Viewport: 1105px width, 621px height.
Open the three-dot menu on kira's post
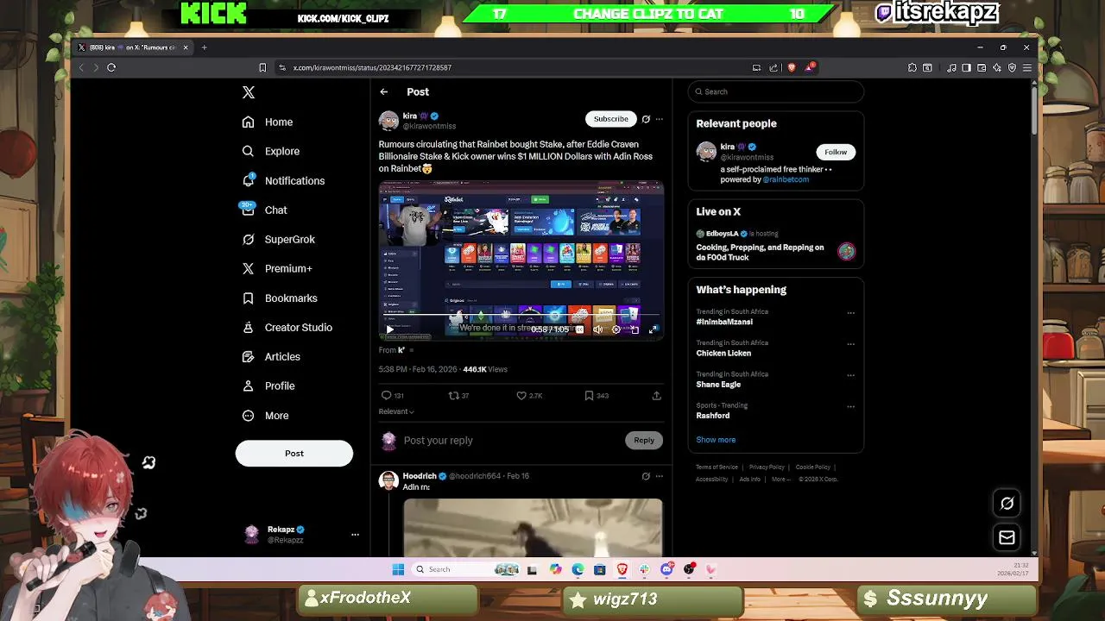tap(660, 119)
